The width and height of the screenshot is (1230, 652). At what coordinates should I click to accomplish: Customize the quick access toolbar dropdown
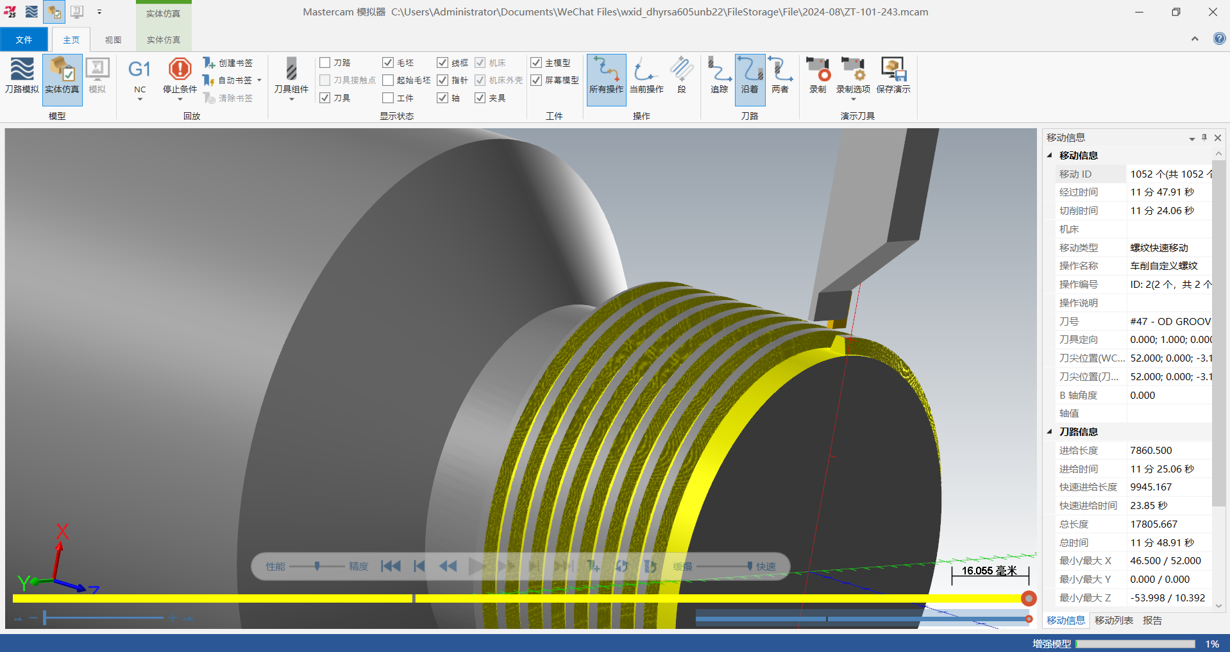[x=99, y=12]
